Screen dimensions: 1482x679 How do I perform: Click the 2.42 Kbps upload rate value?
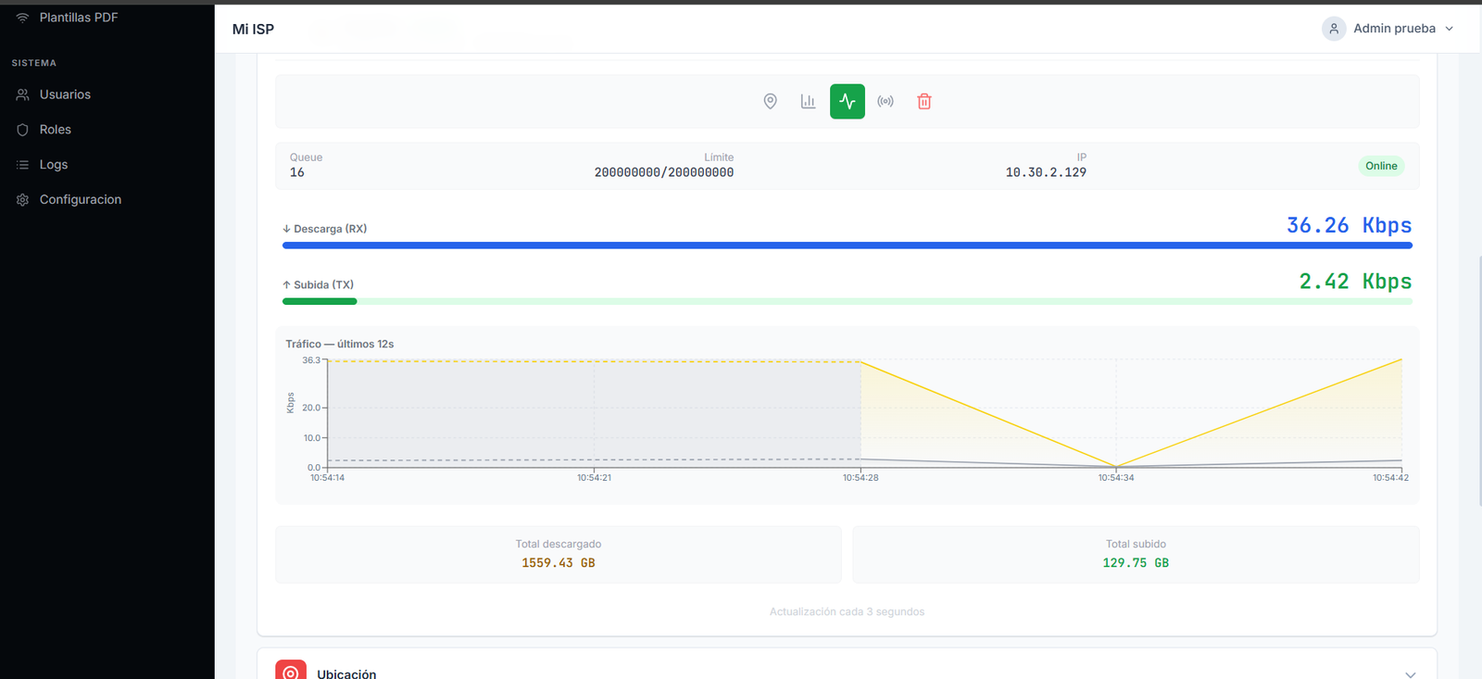(x=1356, y=282)
